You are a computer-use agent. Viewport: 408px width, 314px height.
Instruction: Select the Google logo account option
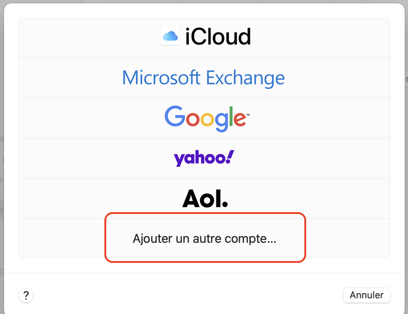(207, 118)
